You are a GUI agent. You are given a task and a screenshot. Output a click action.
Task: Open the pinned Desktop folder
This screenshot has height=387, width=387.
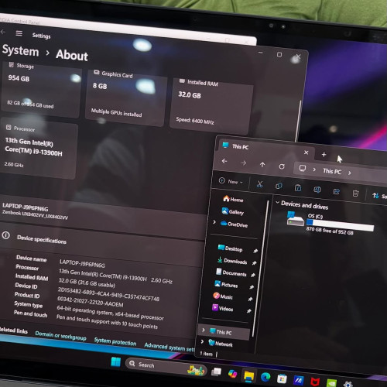(230, 248)
